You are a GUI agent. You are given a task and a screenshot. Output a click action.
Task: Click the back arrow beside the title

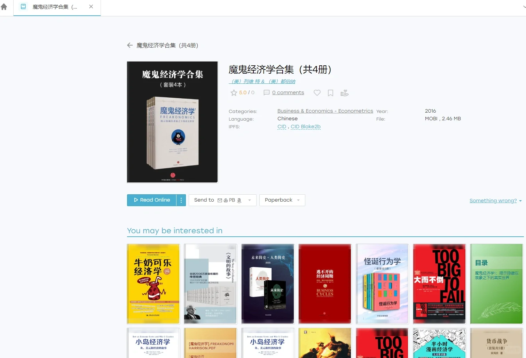point(130,45)
